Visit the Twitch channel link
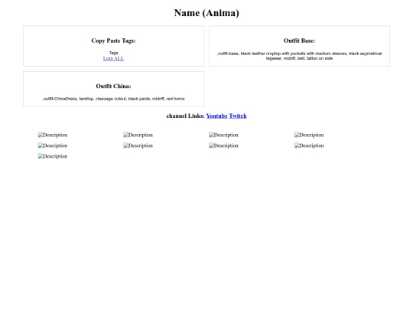 pyautogui.click(x=238, y=116)
